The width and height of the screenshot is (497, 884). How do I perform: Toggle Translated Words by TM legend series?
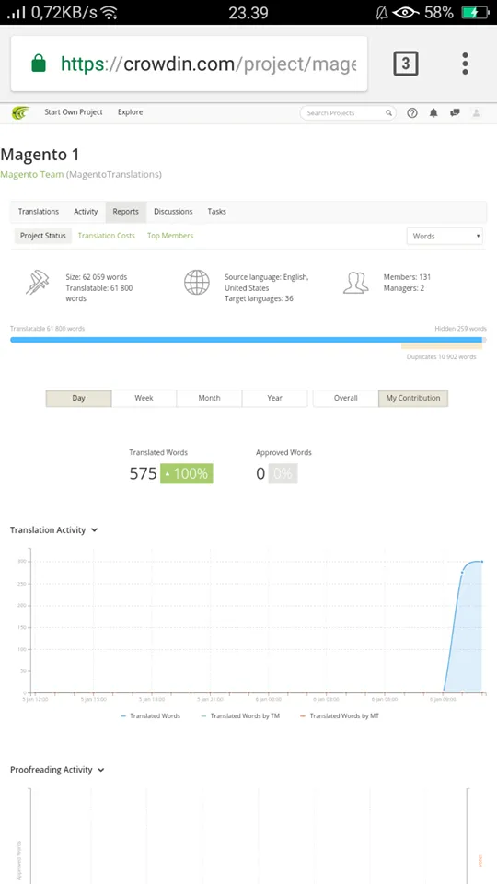[240, 716]
